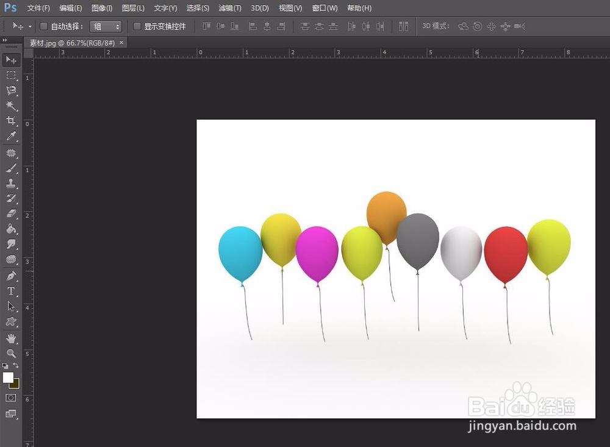Select the Healing Brush tool
610x447 pixels.
pyautogui.click(x=11, y=153)
